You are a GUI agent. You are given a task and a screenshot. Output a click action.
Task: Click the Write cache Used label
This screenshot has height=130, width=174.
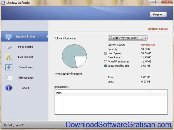tap(111, 82)
